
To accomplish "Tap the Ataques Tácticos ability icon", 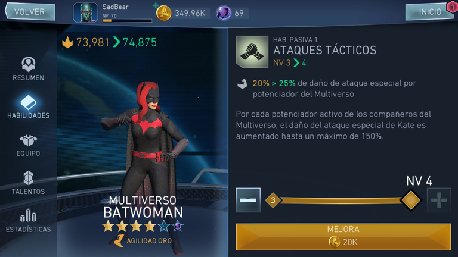I will coord(252,52).
